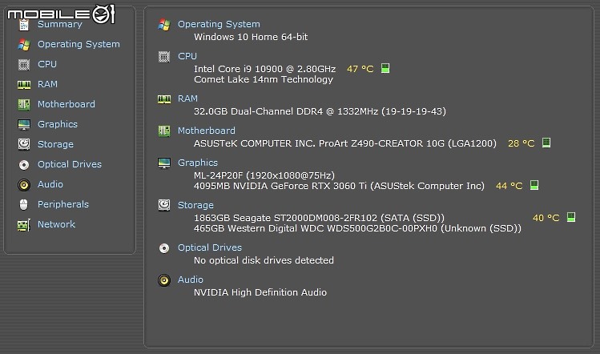The height and width of the screenshot is (354, 600).
Task: Click the Intel Core i9 10900 @ 2.80GHz text
Action: tap(265, 69)
